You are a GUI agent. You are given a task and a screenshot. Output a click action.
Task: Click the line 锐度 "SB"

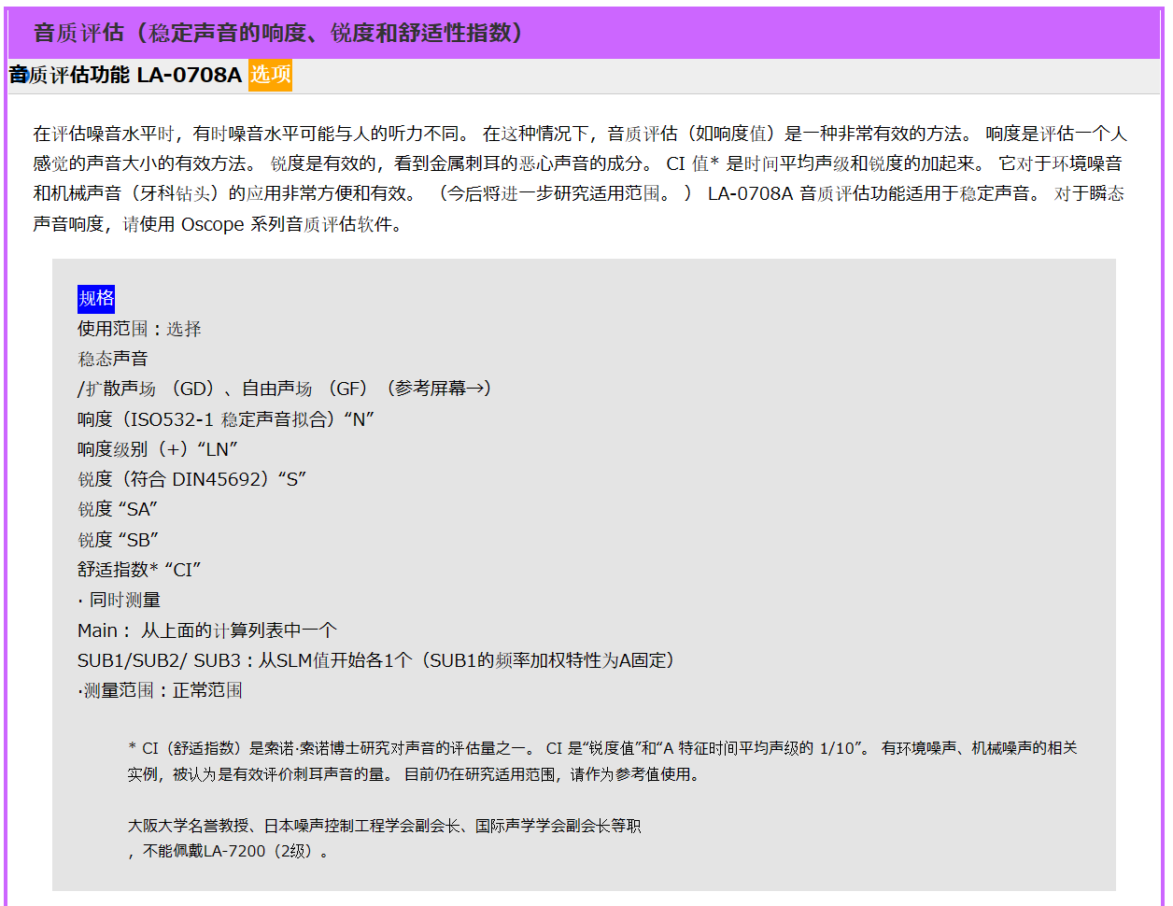pos(118,540)
